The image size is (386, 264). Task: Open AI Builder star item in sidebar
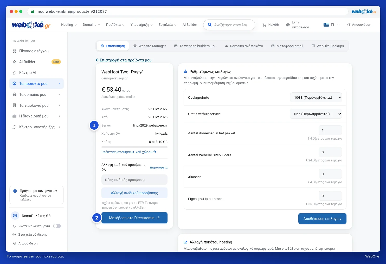click(x=36, y=62)
